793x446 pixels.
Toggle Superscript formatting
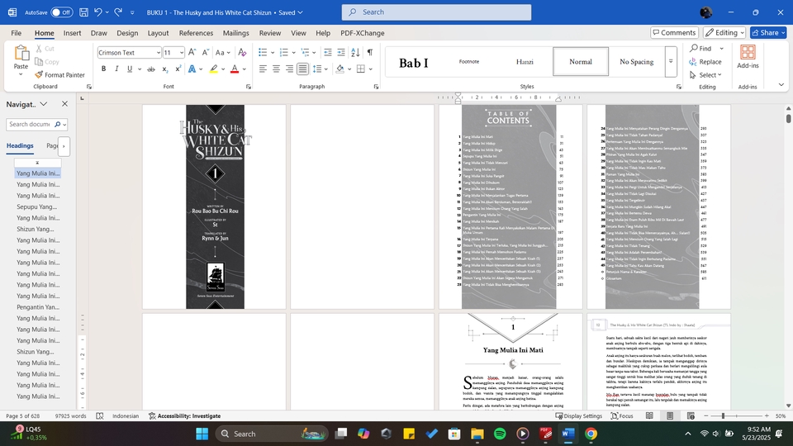pyautogui.click(x=178, y=69)
